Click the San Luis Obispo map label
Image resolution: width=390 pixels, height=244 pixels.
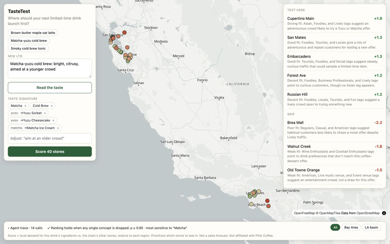(x=172, y=142)
